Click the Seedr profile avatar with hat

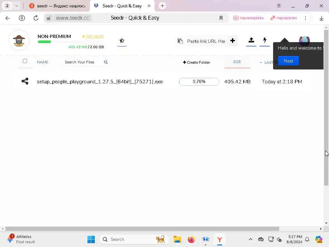(19, 40)
